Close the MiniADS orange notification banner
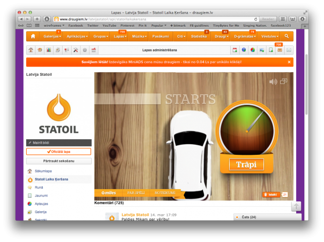This screenshot has width=324, height=242. coord(289,62)
